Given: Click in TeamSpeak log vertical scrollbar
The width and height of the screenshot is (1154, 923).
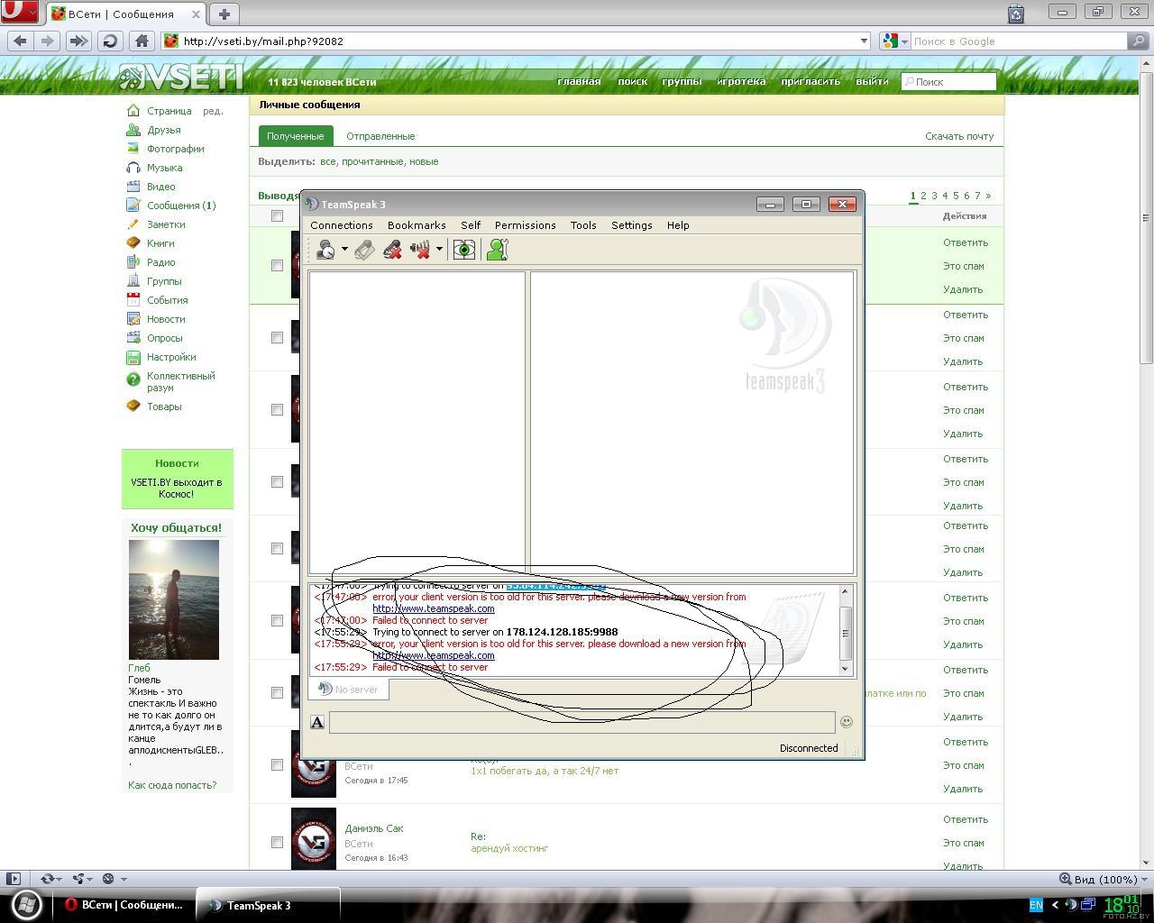Looking at the screenshot, I should tap(846, 631).
